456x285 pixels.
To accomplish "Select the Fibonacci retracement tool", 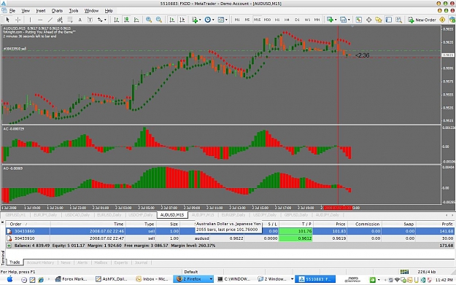I will click(x=70, y=20).
